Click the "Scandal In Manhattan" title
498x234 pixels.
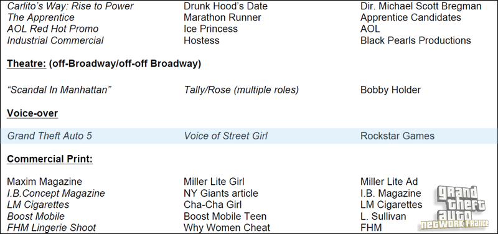(59, 90)
